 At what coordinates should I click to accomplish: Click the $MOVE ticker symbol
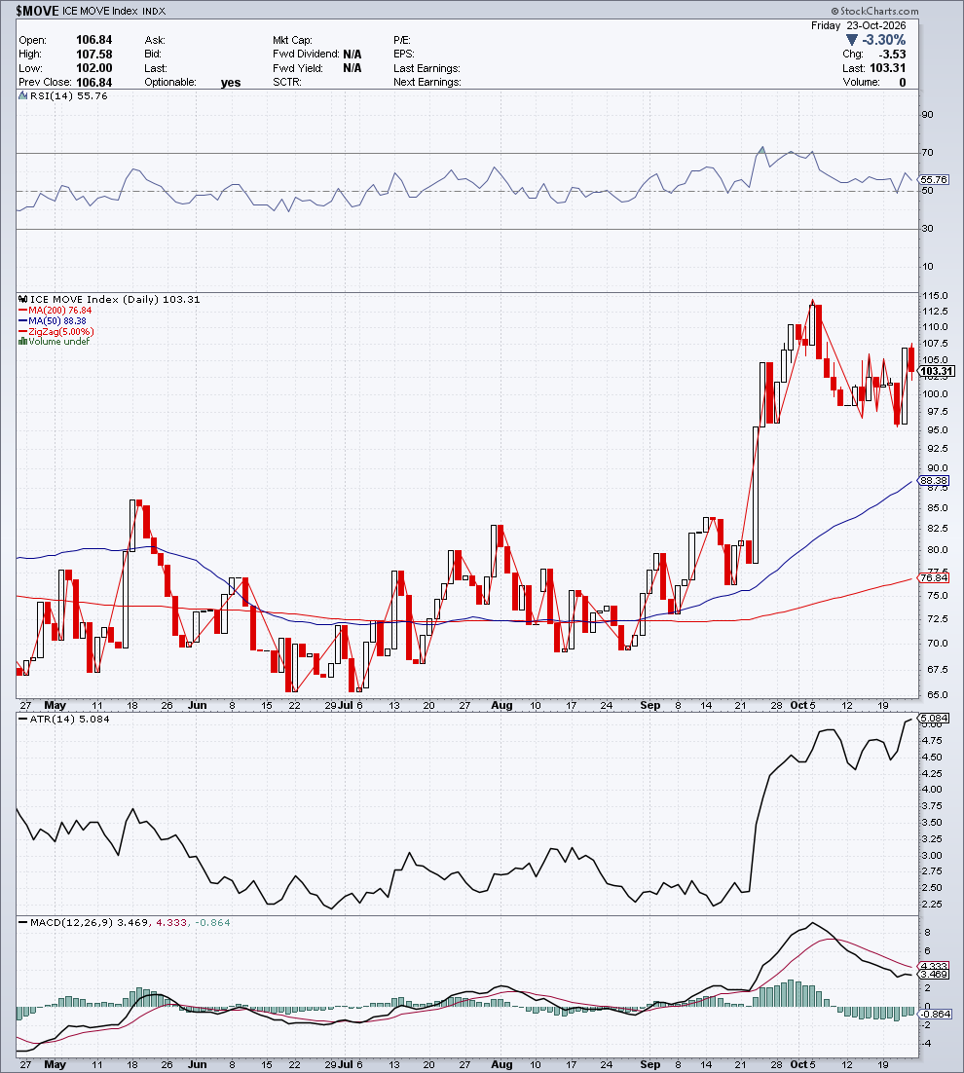[38, 11]
